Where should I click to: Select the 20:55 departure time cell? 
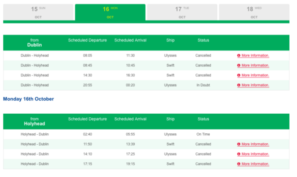[x=88, y=85]
